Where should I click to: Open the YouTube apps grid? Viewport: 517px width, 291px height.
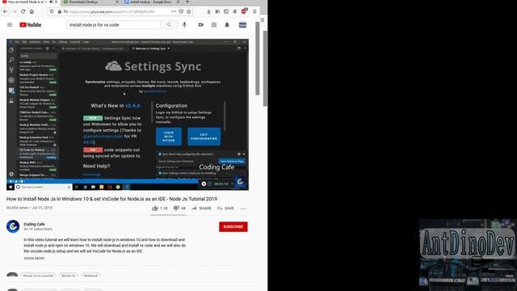click(x=214, y=25)
